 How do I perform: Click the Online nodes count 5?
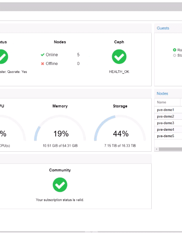click(x=78, y=55)
